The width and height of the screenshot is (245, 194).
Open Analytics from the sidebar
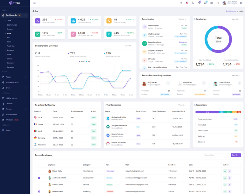click(11, 46)
